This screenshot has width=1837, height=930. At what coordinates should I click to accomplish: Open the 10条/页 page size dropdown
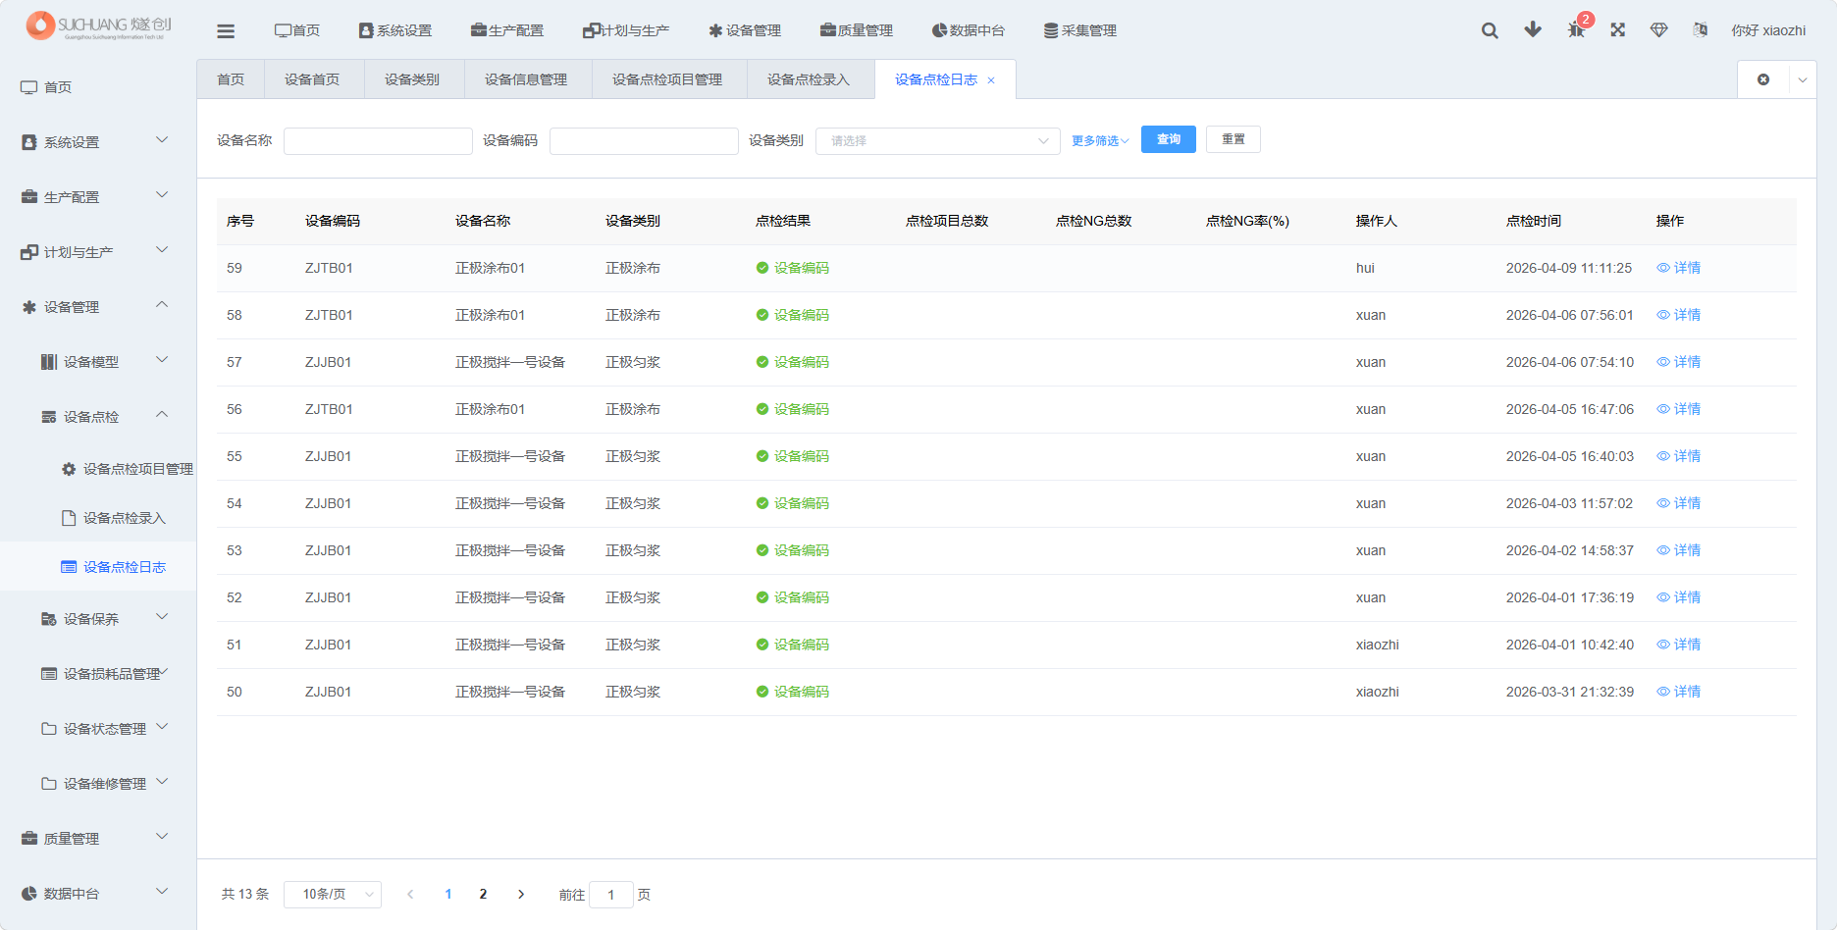click(x=333, y=895)
